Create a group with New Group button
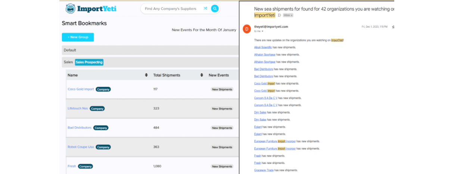Image resolution: width=454 pixels, height=174 pixels. pos(78,37)
